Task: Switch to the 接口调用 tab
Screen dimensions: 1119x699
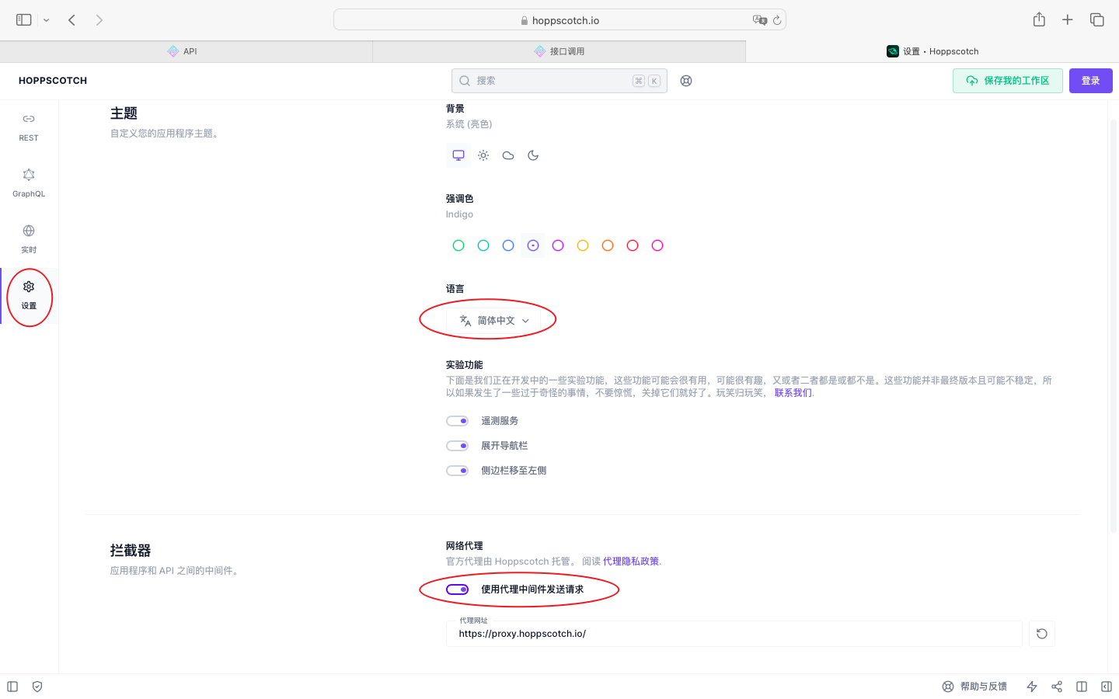Action: [x=559, y=50]
